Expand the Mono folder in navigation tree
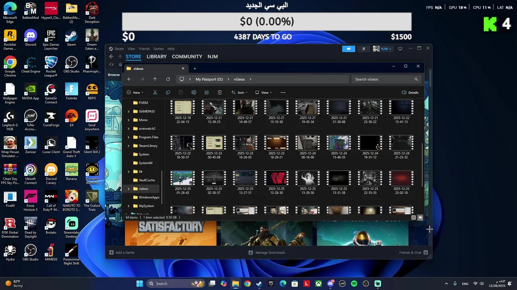The image size is (517, 290). point(128,120)
